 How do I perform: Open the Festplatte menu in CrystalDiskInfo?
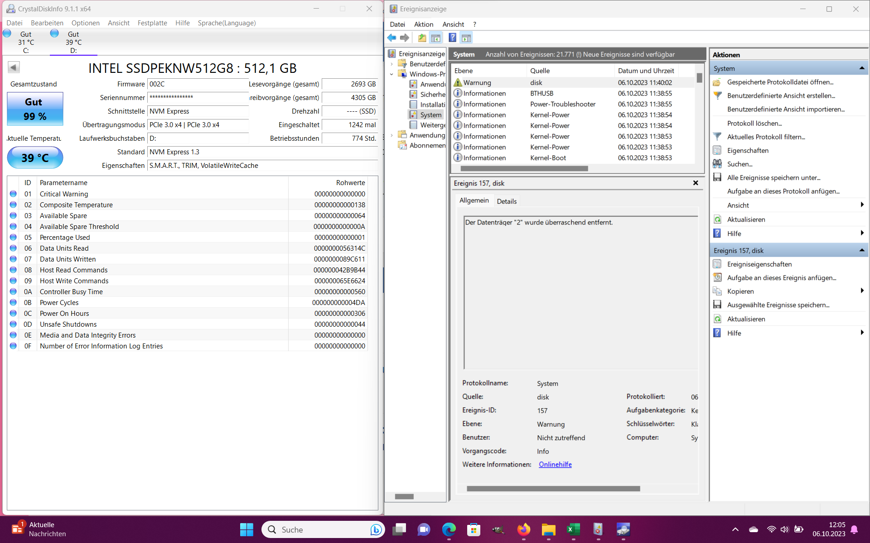click(x=152, y=23)
